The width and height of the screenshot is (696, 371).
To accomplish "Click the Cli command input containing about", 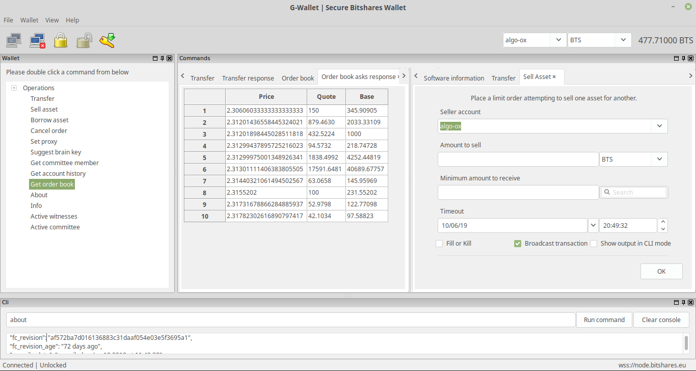I will point(291,320).
